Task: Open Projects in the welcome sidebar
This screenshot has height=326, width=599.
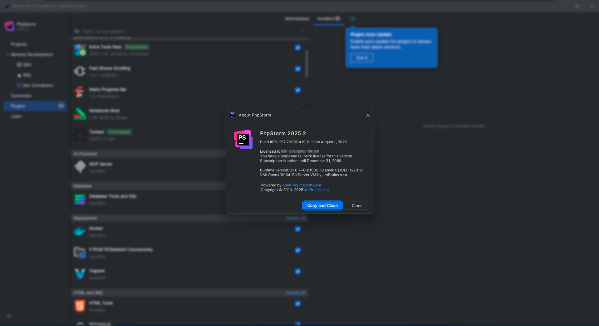Action: [x=19, y=44]
